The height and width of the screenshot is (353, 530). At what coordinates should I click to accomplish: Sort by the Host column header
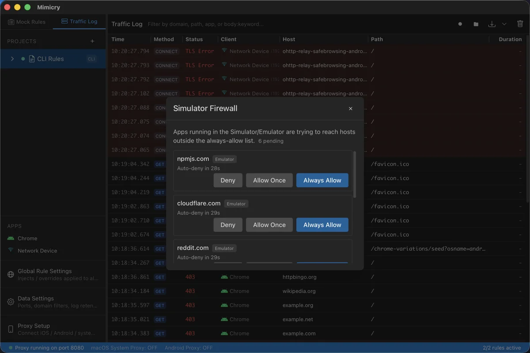(x=289, y=39)
